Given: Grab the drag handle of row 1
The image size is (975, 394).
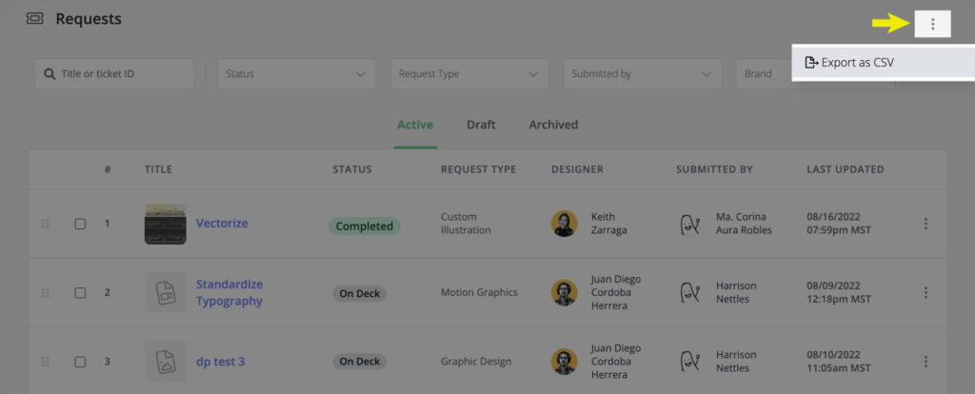Looking at the screenshot, I should (x=46, y=224).
